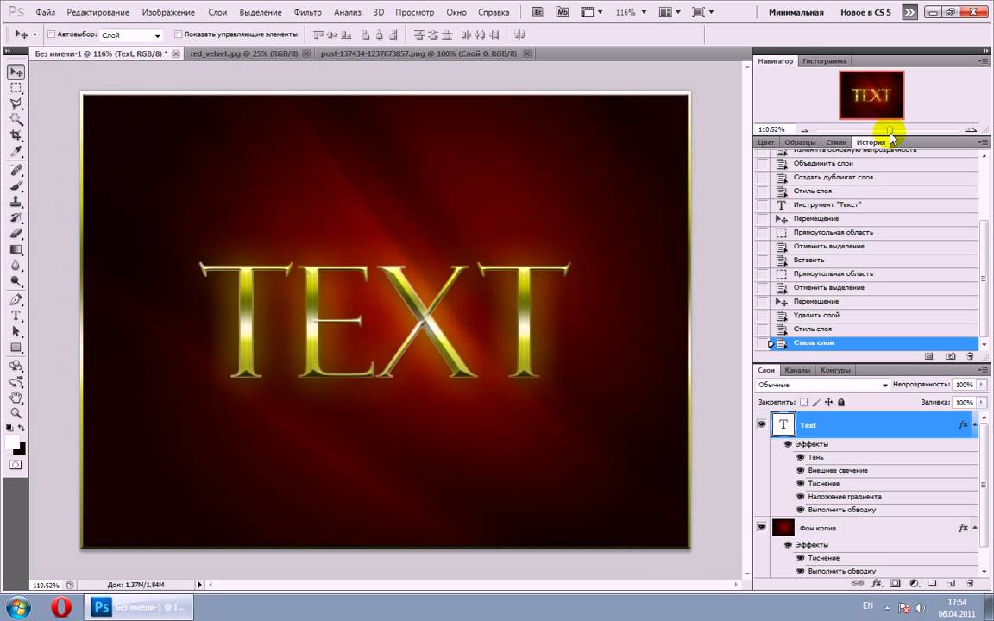The image size is (994, 621).
Task: Toggle lock transparent pixels icon
Action: 804,403
